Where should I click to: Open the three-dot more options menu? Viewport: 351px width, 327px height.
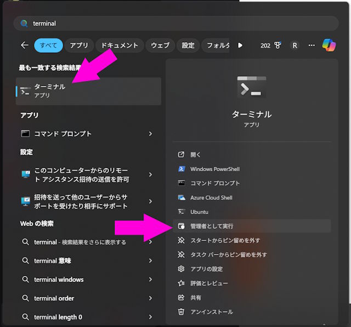pos(312,45)
